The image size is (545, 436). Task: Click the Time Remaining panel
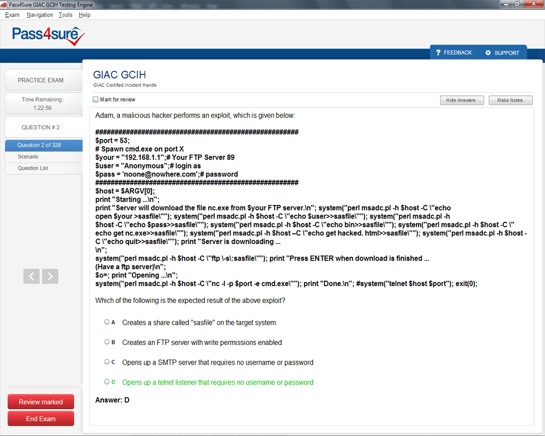tap(44, 103)
